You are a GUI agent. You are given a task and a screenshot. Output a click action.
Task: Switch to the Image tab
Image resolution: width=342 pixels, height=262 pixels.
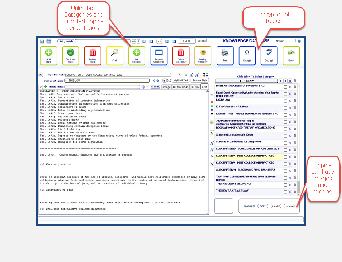pyautogui.click(x=167, y=87)
